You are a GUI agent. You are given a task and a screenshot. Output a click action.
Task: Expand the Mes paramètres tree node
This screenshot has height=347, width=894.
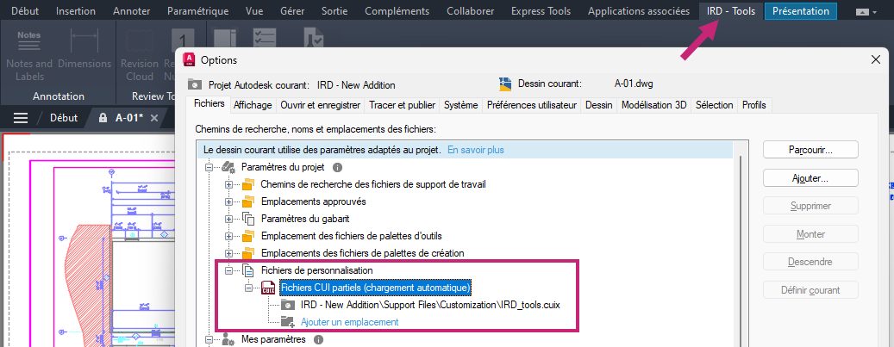[x=209, y=340]
